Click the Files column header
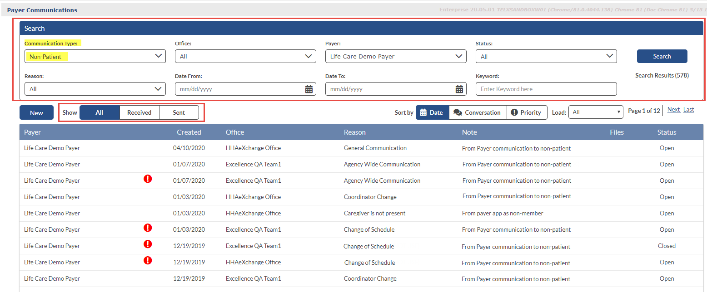Viewport: 707px width, 292px height. coord(617,132)
